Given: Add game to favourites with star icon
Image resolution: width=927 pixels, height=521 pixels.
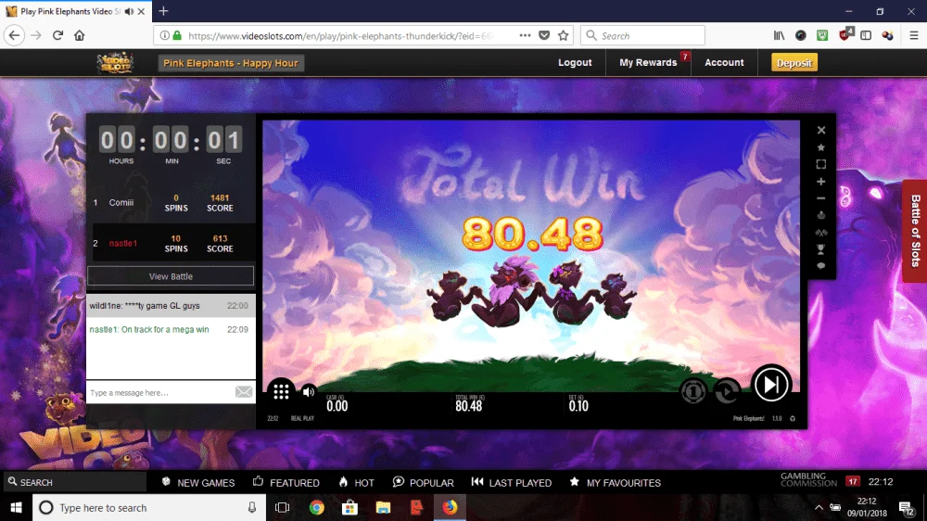Looking at the screenshot, I should click(x=821, y=147).
